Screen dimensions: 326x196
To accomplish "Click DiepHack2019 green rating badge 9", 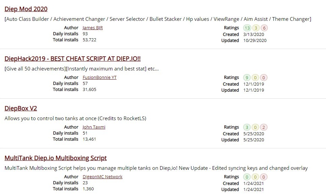I will [x=247, y=78].
